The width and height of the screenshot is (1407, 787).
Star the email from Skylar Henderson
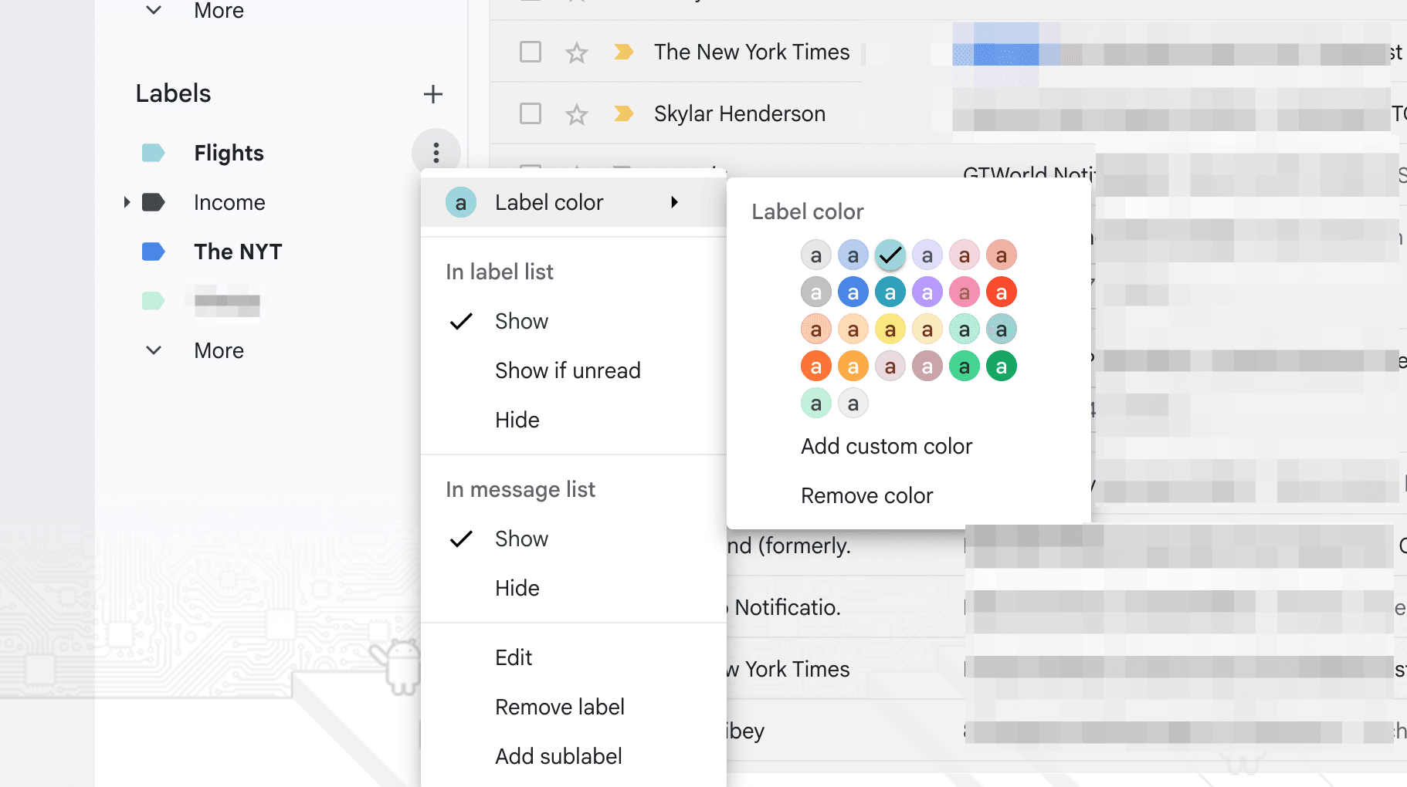click(x=576, y=113)
